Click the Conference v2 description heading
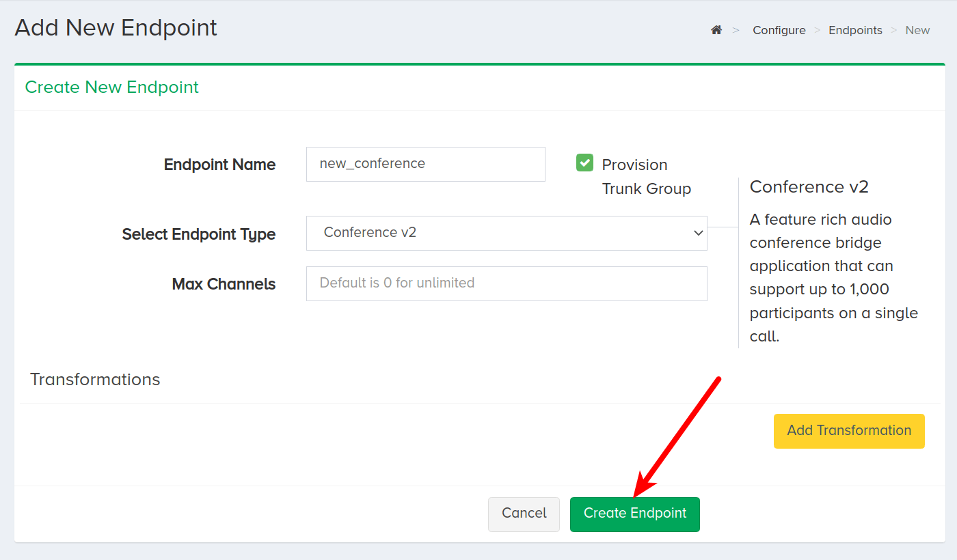Viewport: 957px width, 560px height. click(x=809, y=187)
